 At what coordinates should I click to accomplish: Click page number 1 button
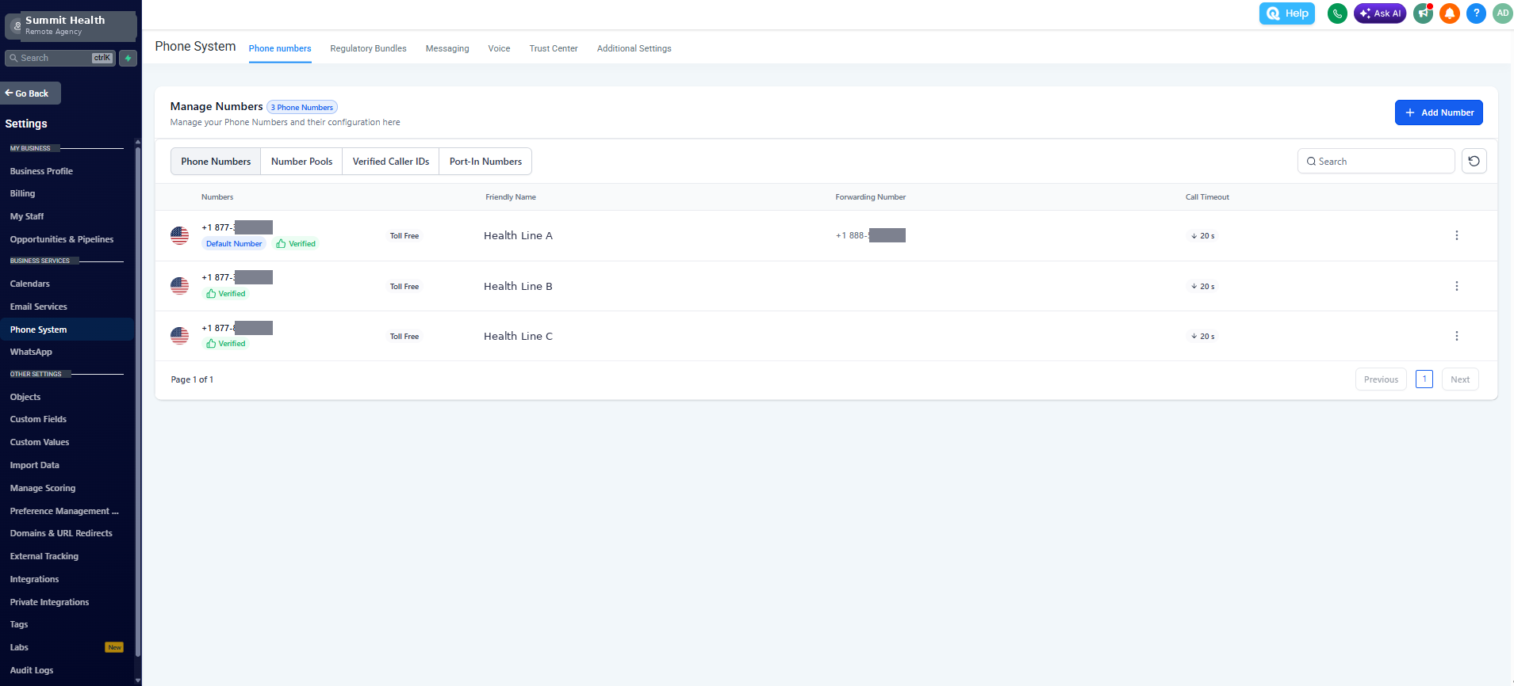pyautogui.click(x=1424, y=379)
